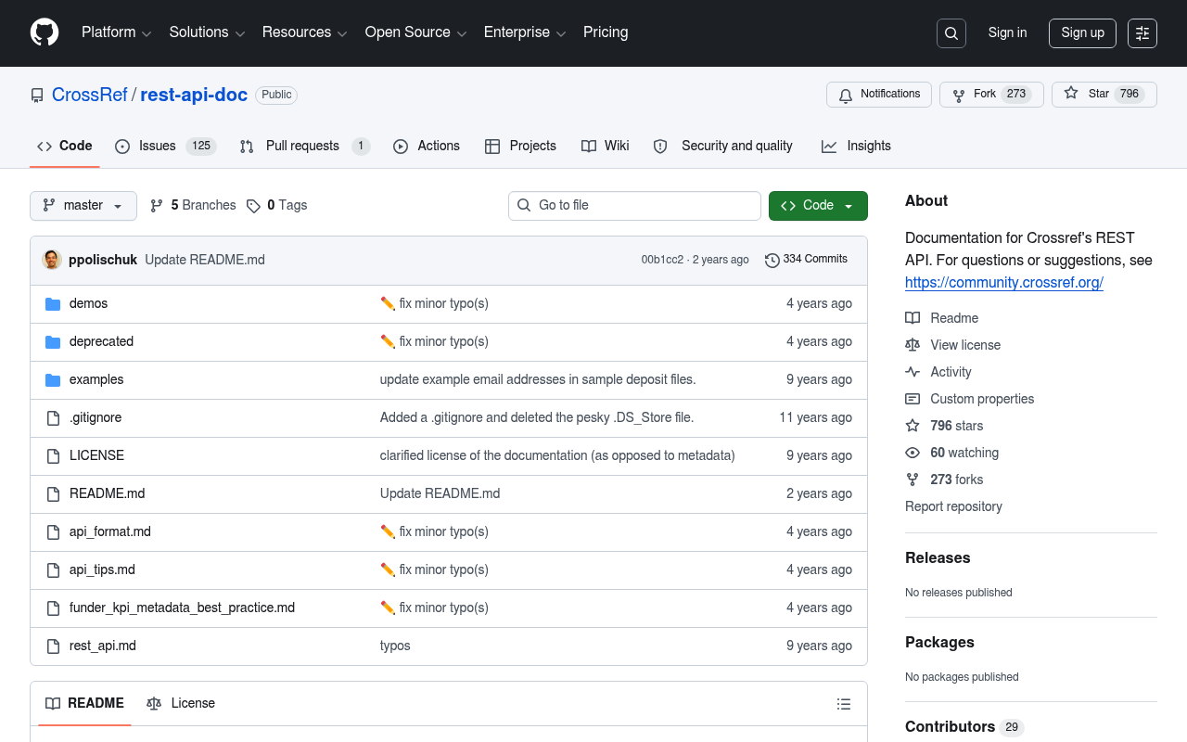This screenshot has width=1187, height=742.
Task: Click commit message 'typos' for rest_api.md
Action: (x=395, y=646)
